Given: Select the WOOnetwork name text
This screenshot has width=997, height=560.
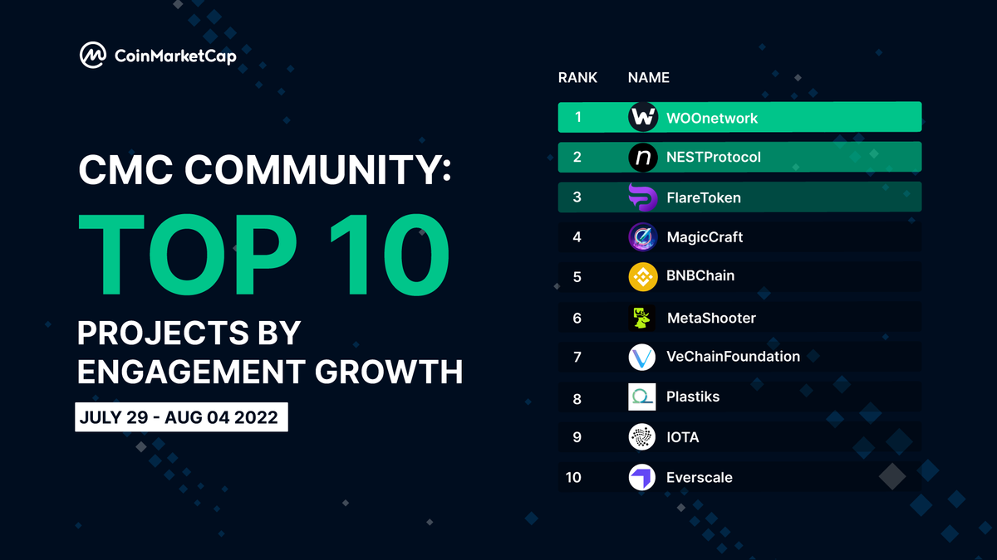Looking at the screenshot, I should pyautogui.click(x=712, y=119).
